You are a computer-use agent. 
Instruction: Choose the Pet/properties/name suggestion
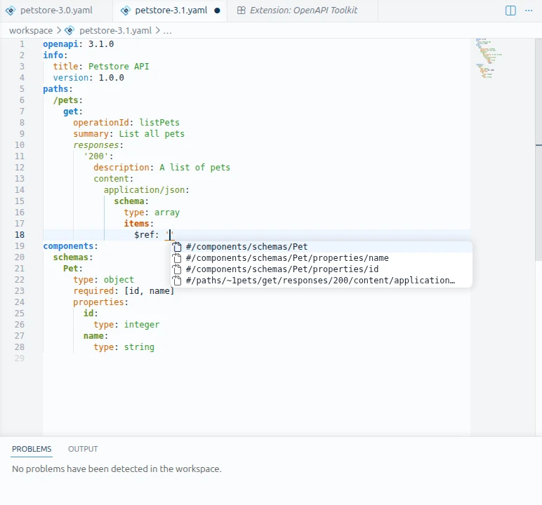click(x=322, y=258)
